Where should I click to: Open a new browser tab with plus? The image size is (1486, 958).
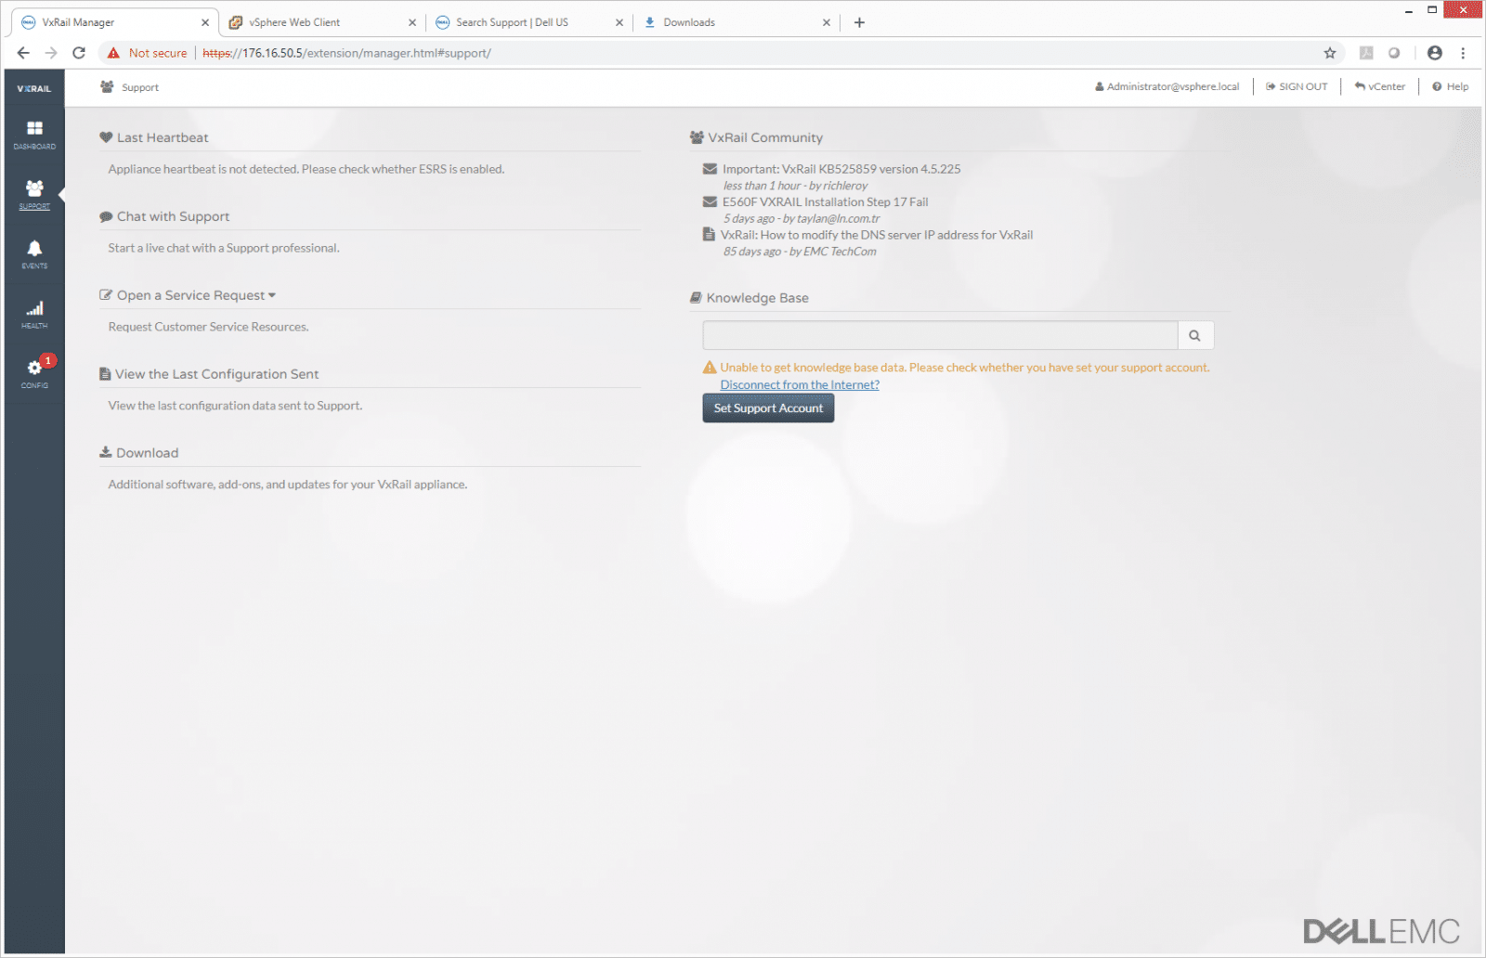[x=859, y=22]
